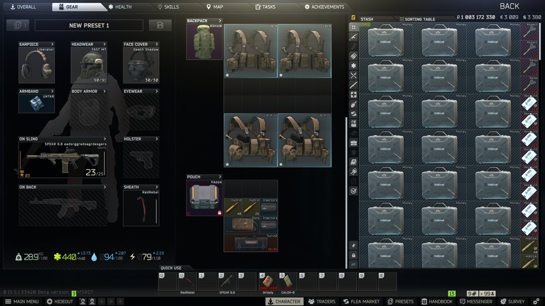Filter stash by keys icon

353,172
